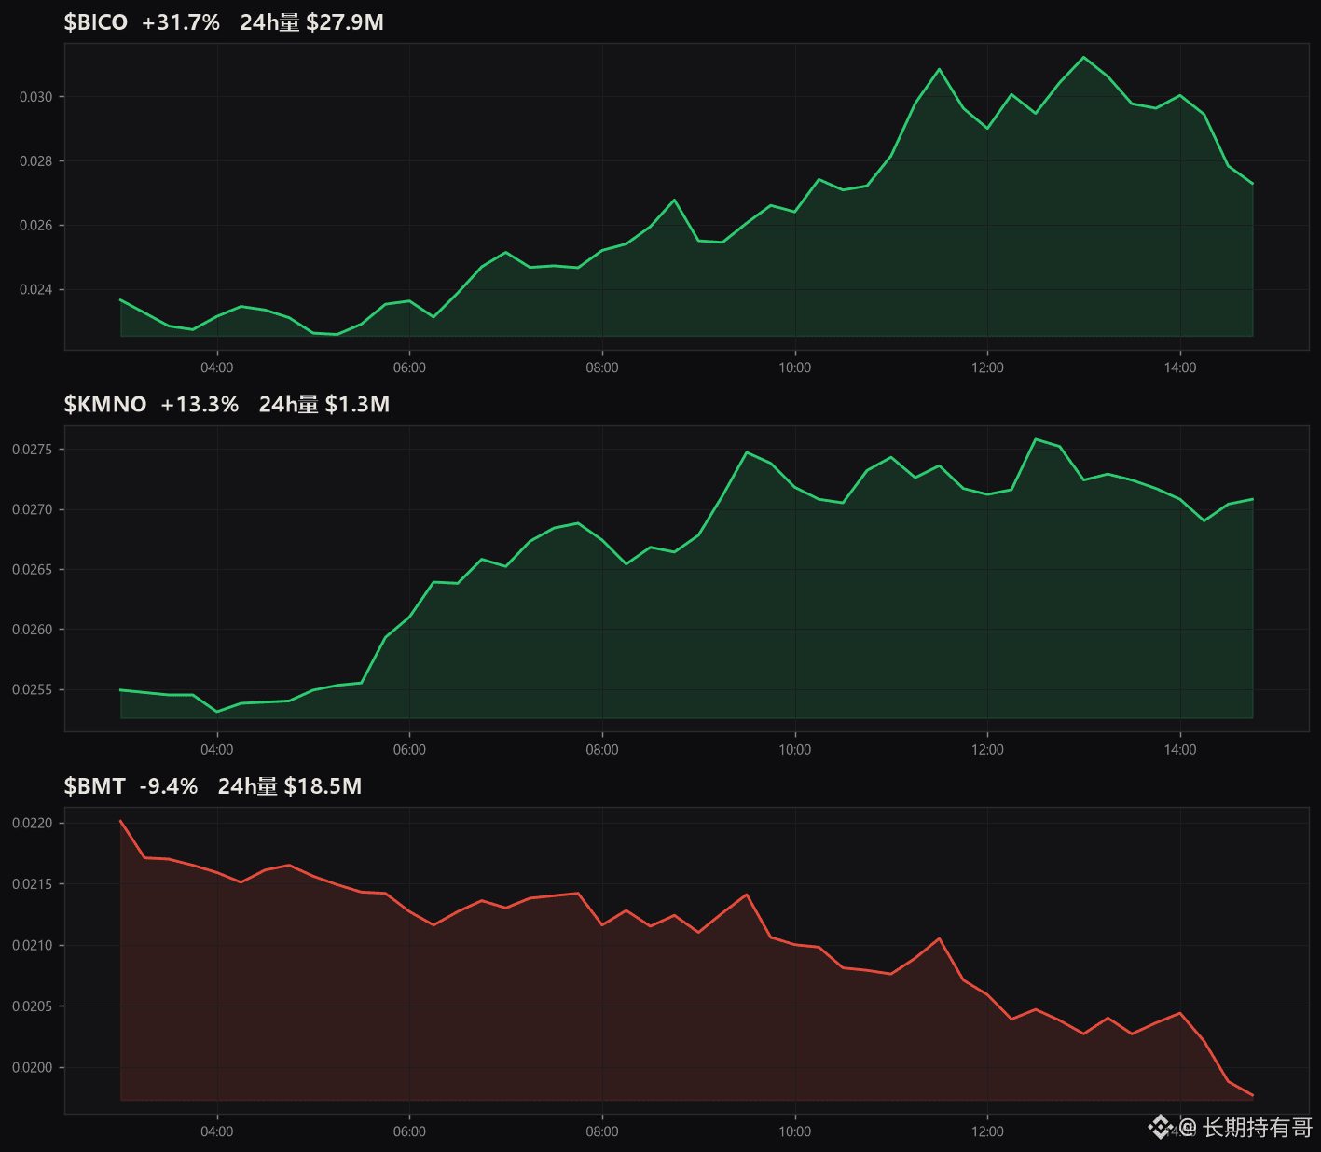The width and height of the screenshot is (1321, 1152).
Task: Click the 24h volume $1.3M text
Action: (x=323, y=404)
